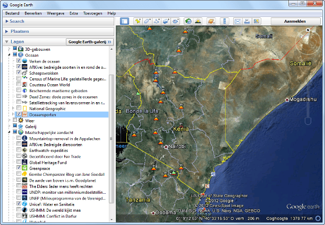Uncheck the Scheepswrakken layer checkbox

(19, 73)
